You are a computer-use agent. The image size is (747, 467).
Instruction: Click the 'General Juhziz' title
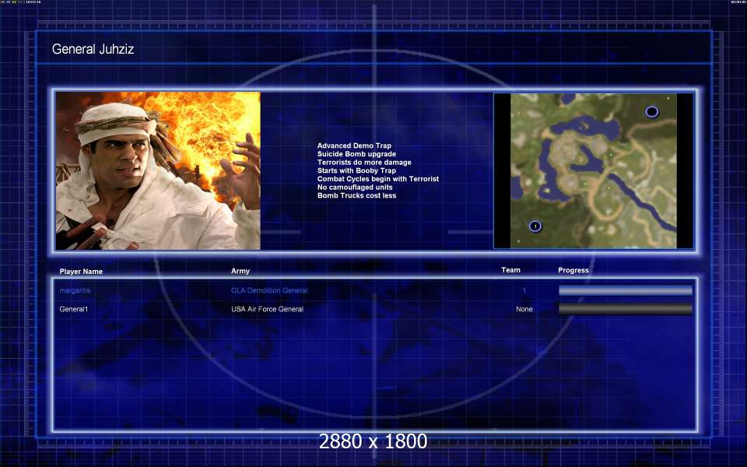[93, 49]
